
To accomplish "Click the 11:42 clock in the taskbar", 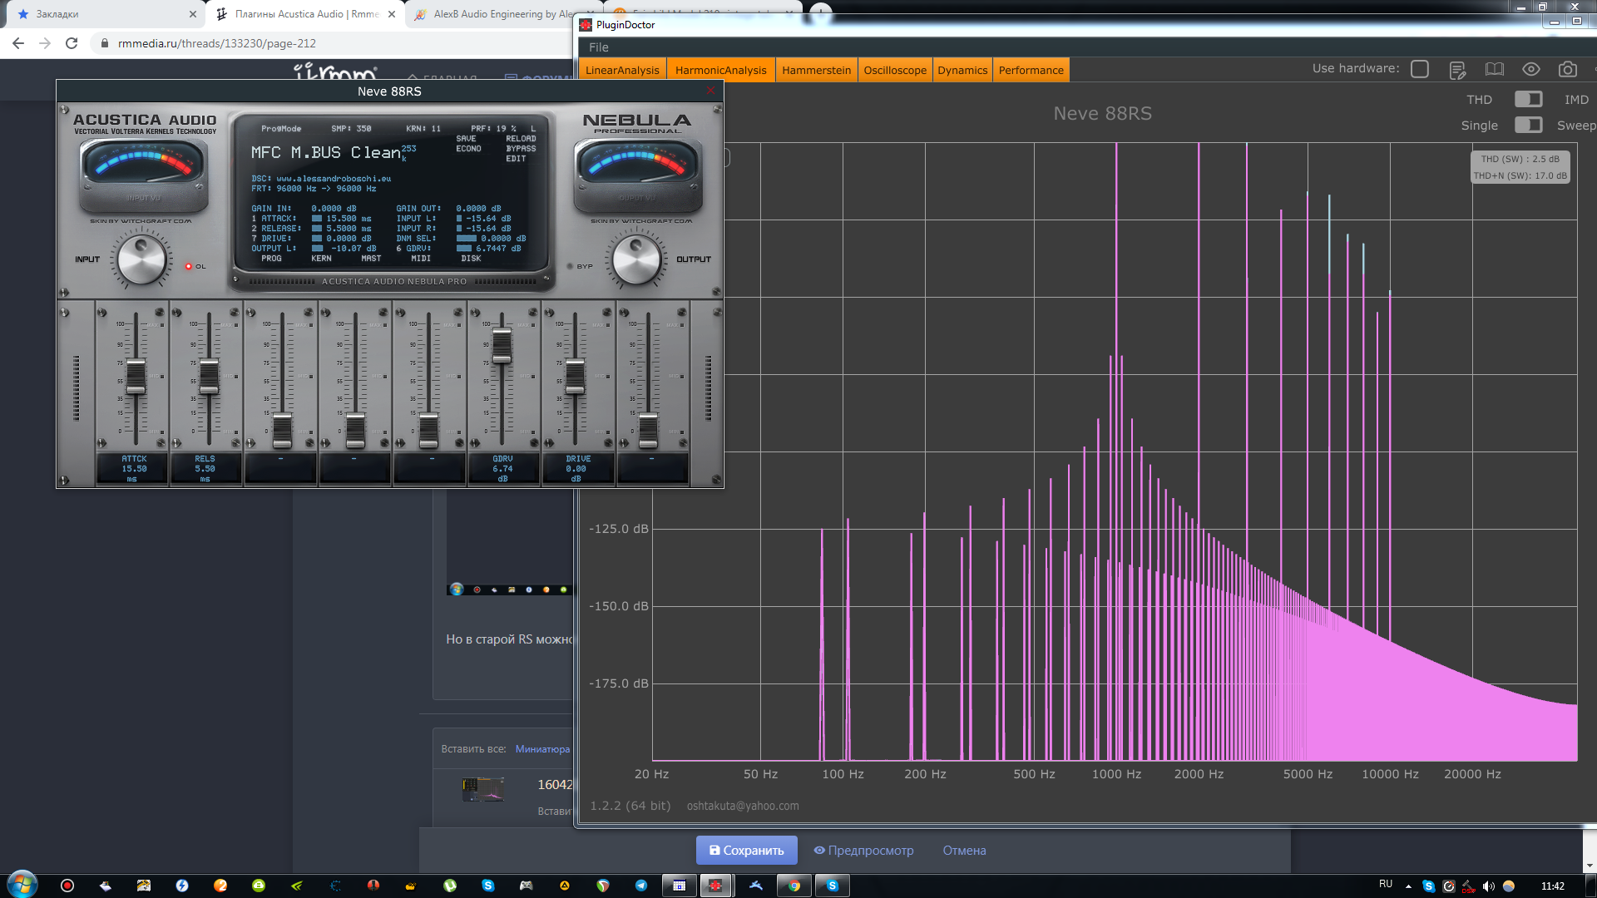I will tap(1552, 886).
